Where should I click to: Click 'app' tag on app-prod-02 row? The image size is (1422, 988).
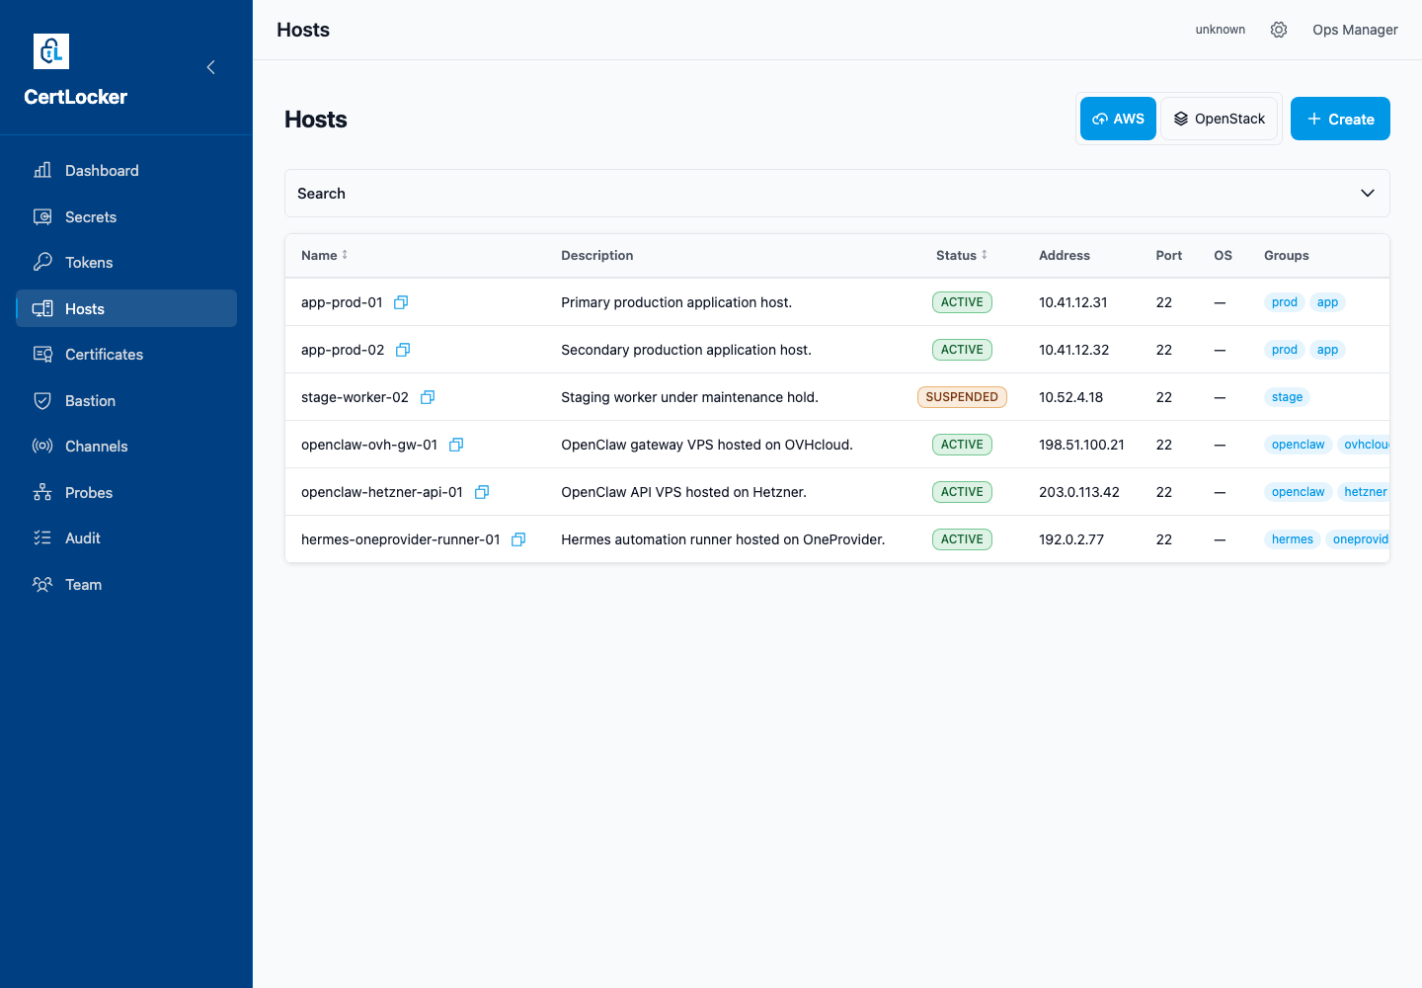[x=1327, y=350]
